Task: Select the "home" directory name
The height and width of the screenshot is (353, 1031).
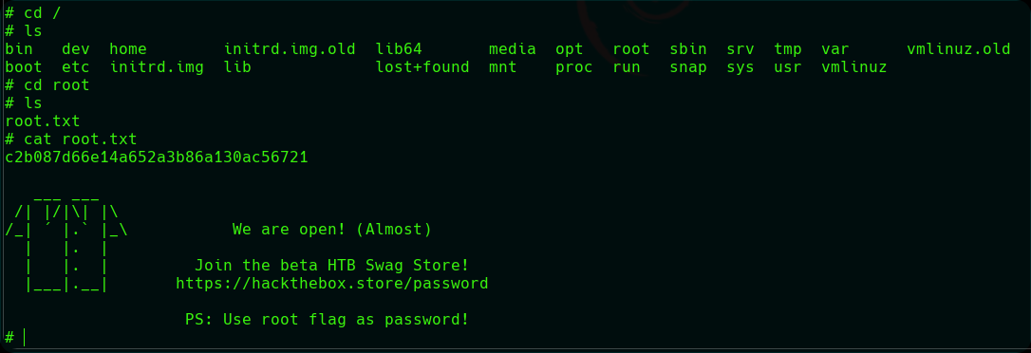Action: point(128,49)
